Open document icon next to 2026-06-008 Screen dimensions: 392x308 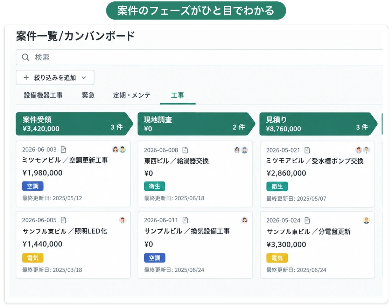185,150
